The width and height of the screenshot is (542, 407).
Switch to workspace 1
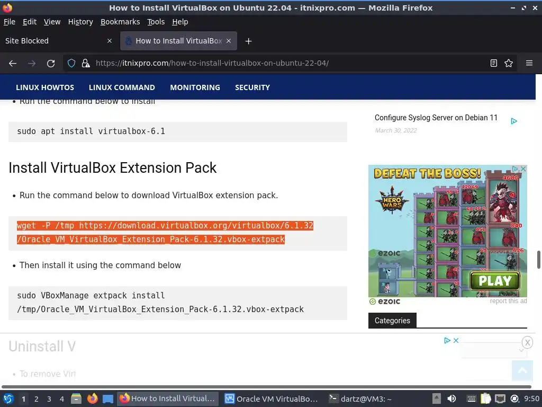[23, 399]
